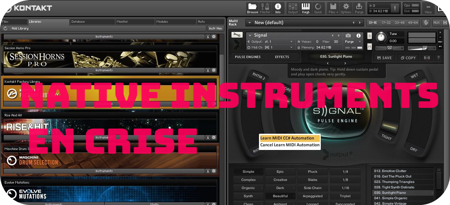The height and width of the screenshot is (205, 450).
Task: Click the Purge icon in the top toolbar
Action: (359, 8)
